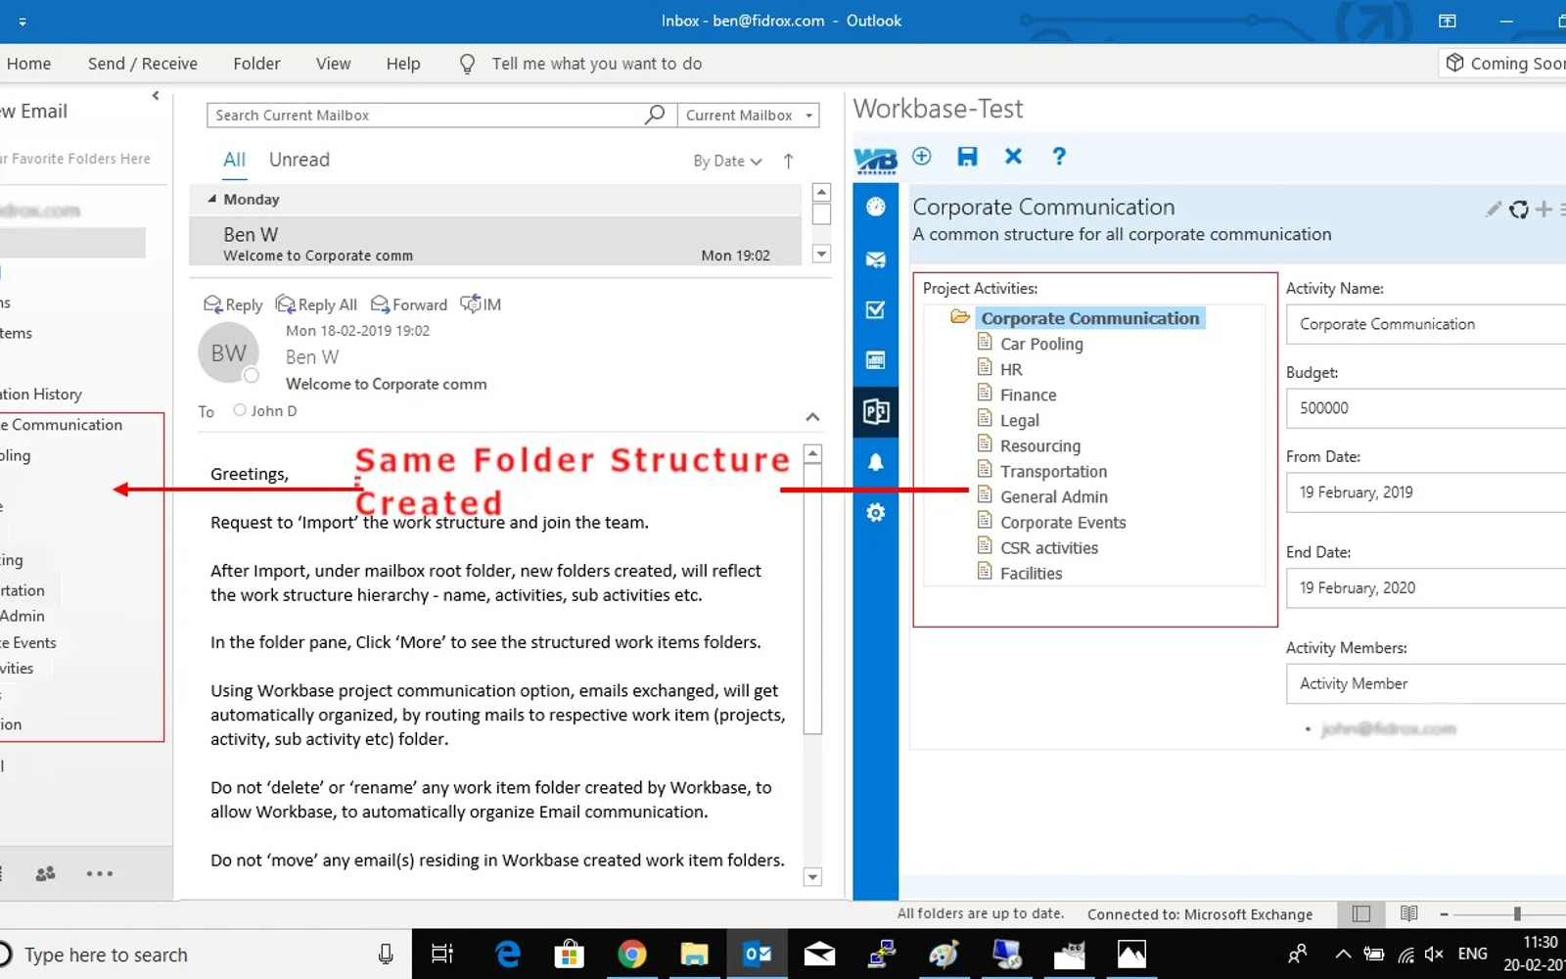Edit Corporate Communication with the pencil icon
1566x979 pixels.
pos(1493,209)
